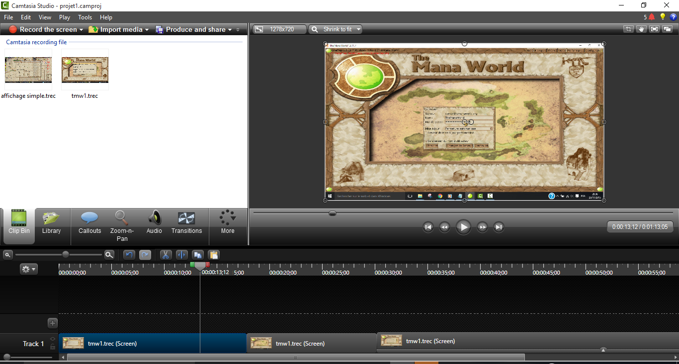Open the View menu
The image size is (679, 364).
[45, 17]
